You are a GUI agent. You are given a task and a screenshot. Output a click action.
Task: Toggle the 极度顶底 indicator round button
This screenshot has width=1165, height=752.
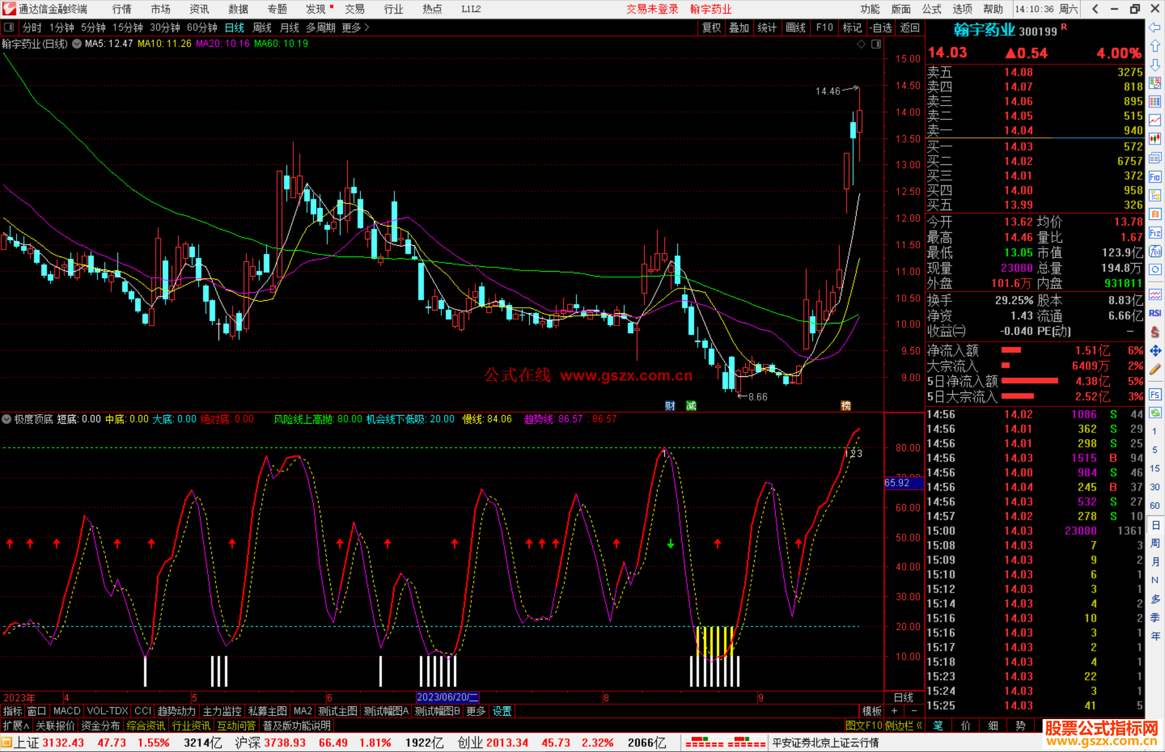point(6,419)
